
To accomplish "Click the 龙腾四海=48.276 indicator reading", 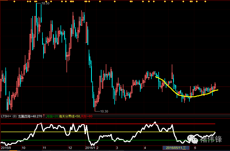I will 30,116.
